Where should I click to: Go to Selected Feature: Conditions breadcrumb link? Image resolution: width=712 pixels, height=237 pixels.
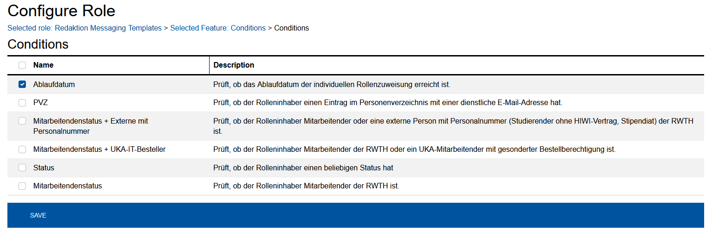pyautogui.click(x=218, y=28)
